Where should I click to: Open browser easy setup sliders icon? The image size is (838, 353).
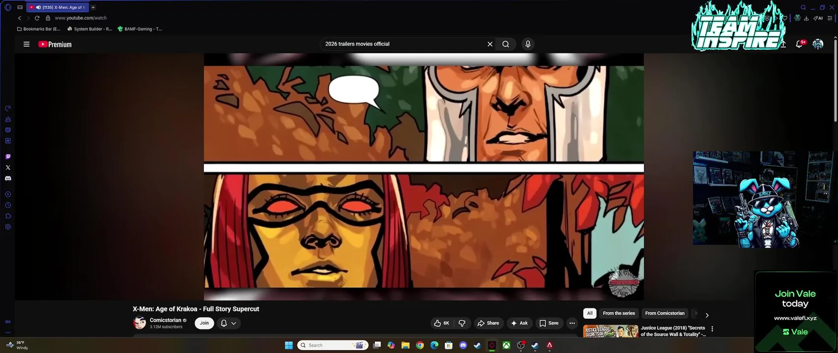click(831, 18)
